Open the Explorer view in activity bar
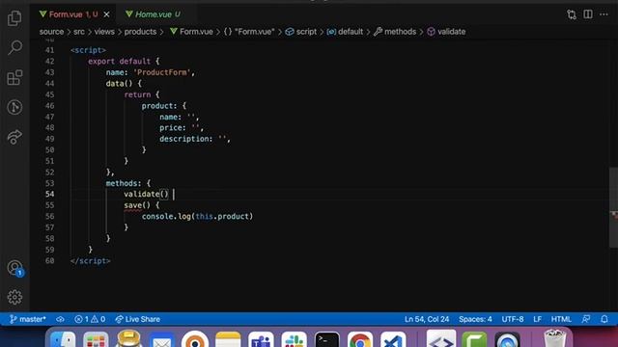618x347 pixels. tap(14, 18)
